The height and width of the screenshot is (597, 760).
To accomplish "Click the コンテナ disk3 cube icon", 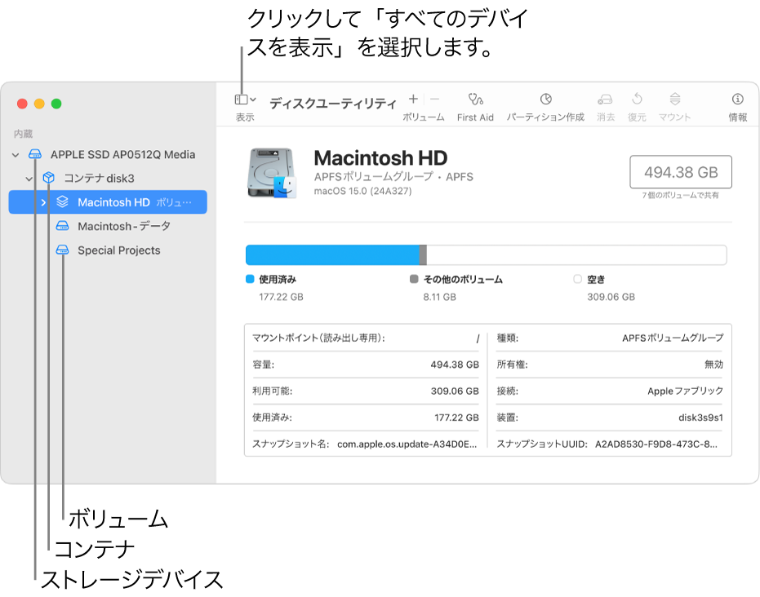I will point(48,178).
